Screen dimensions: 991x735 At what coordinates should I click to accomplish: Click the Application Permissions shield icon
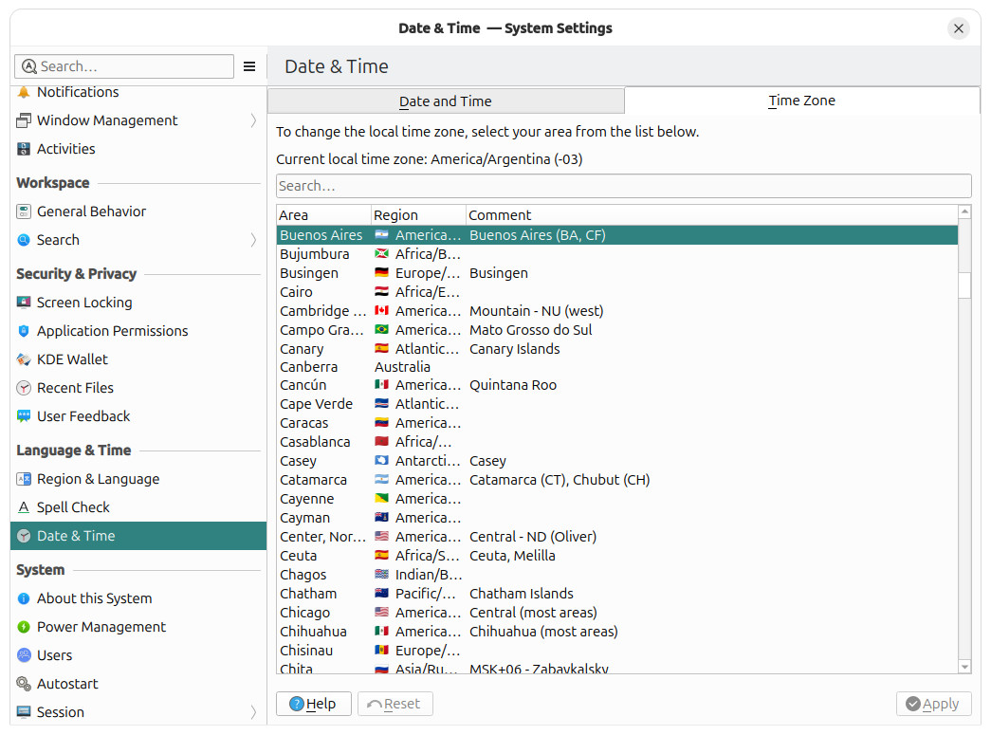(x=24, y=331)
